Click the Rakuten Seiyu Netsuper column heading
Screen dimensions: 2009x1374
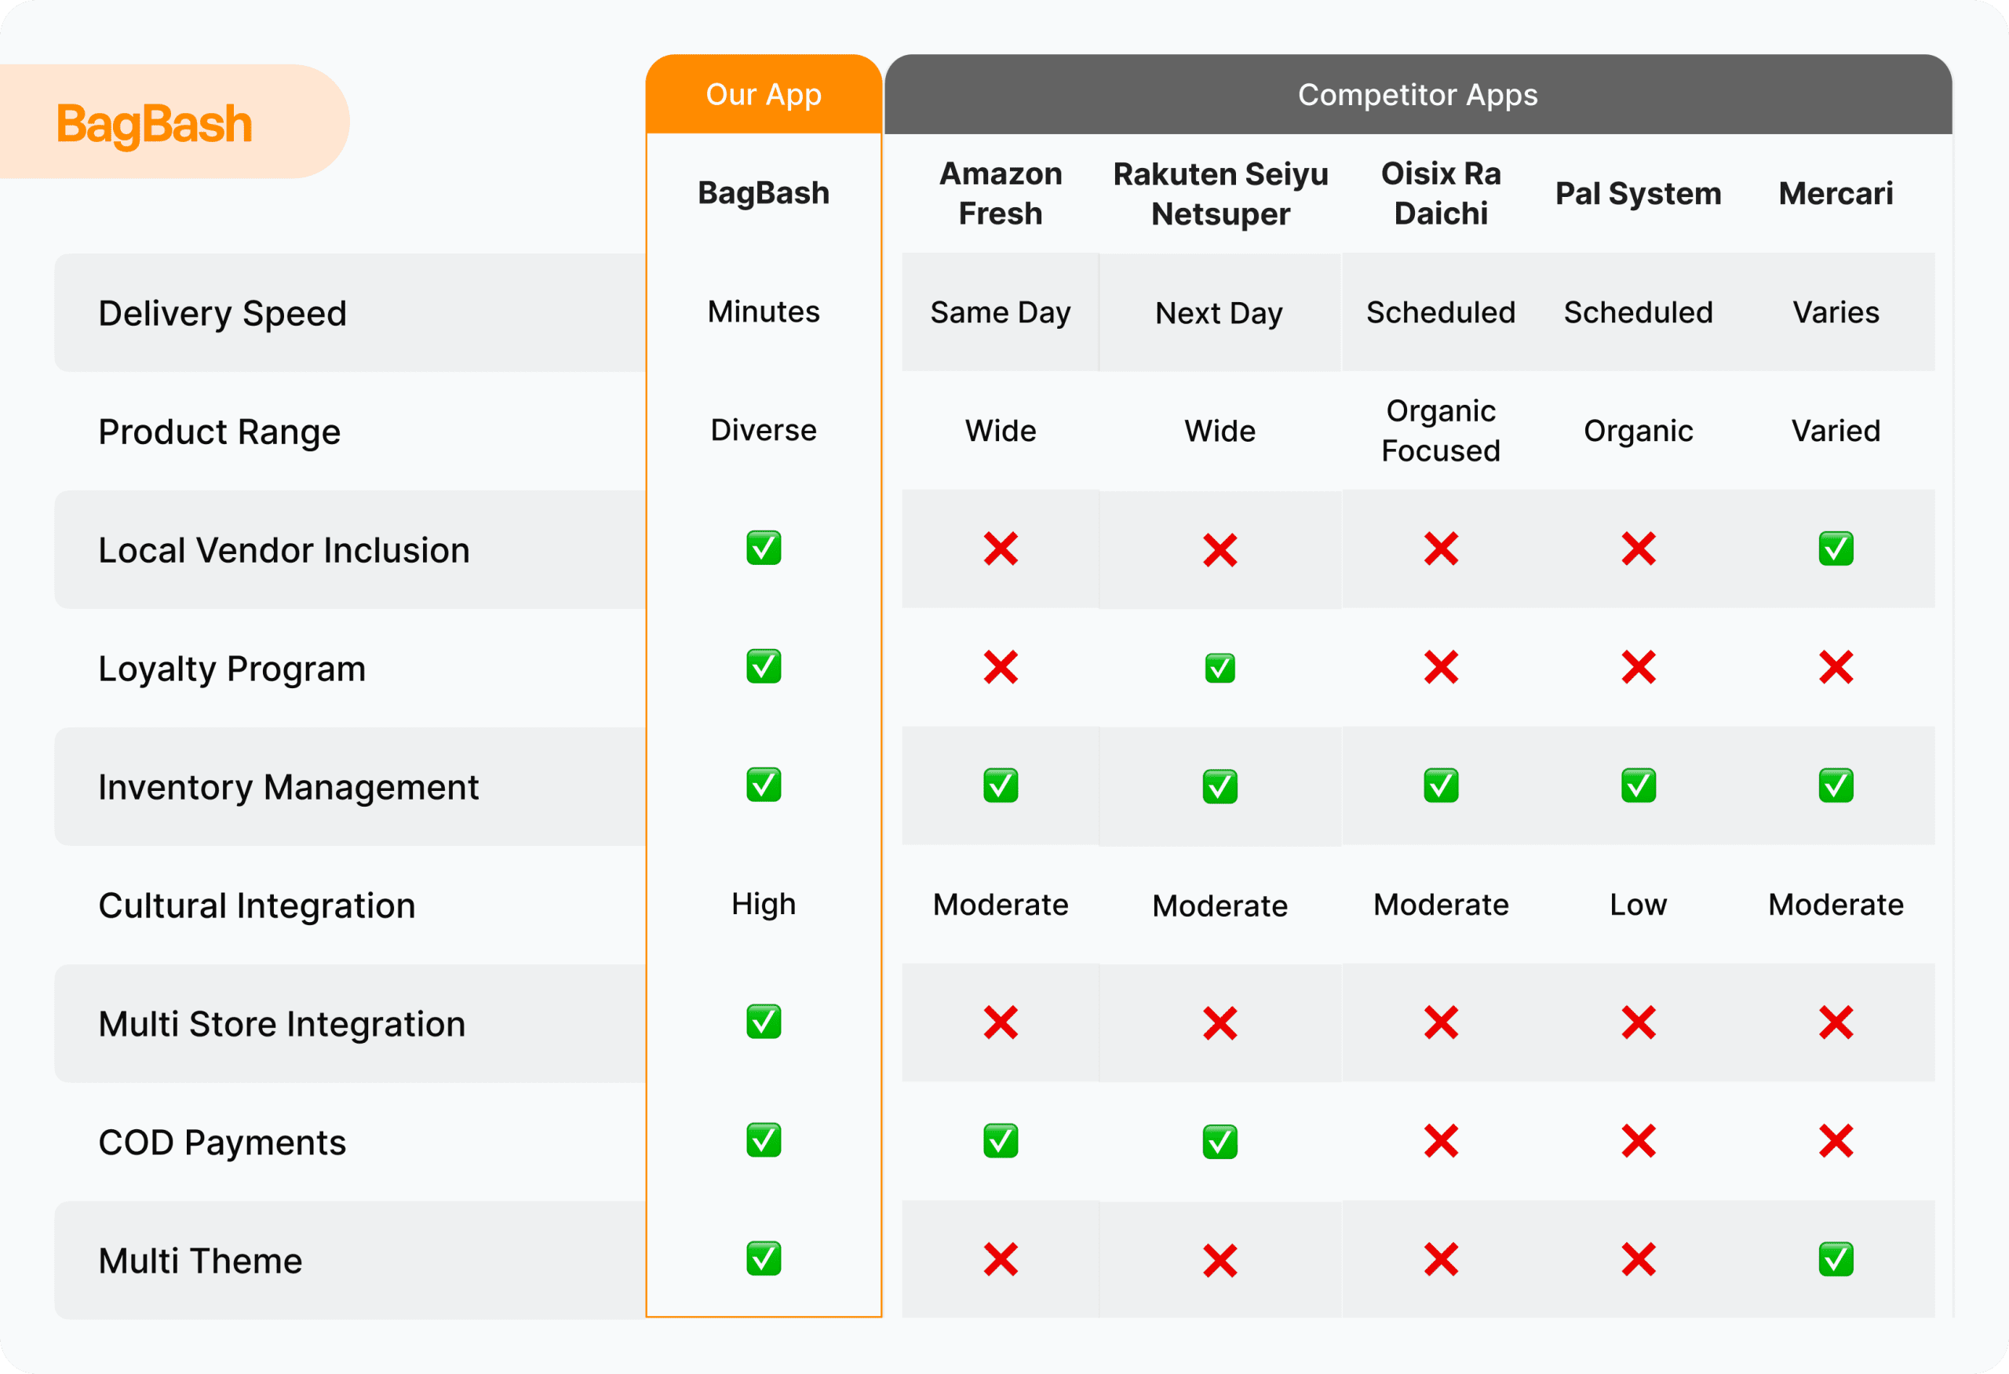(1220, 194)
